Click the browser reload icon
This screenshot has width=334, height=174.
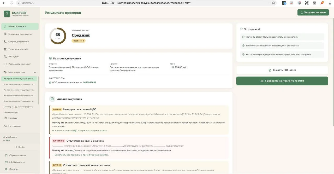pyautogui.click(x=12, y=3)
